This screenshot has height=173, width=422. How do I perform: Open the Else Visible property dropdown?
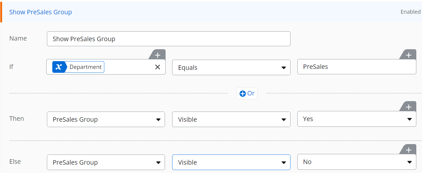[231, 162]
